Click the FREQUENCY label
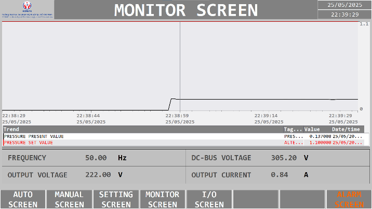 [27, 158]
